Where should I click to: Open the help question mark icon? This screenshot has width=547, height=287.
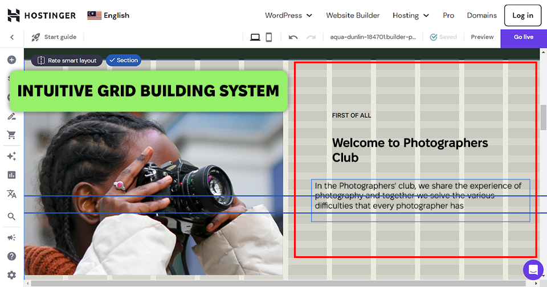pos(11,256)
